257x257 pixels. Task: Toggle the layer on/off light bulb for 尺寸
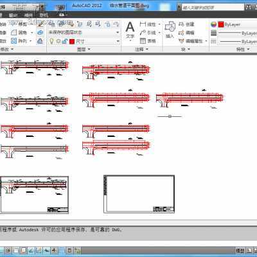pos(51,41)
